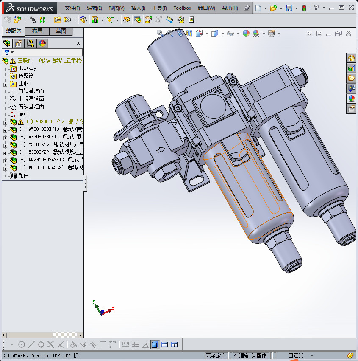The image size is (358, 361).
Task: Toggle the grid display in sketch toolbar
Action: (x=136, y=344)
